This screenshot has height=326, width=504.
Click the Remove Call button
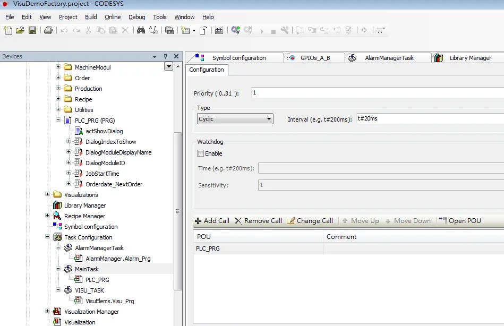coord(259,221)
